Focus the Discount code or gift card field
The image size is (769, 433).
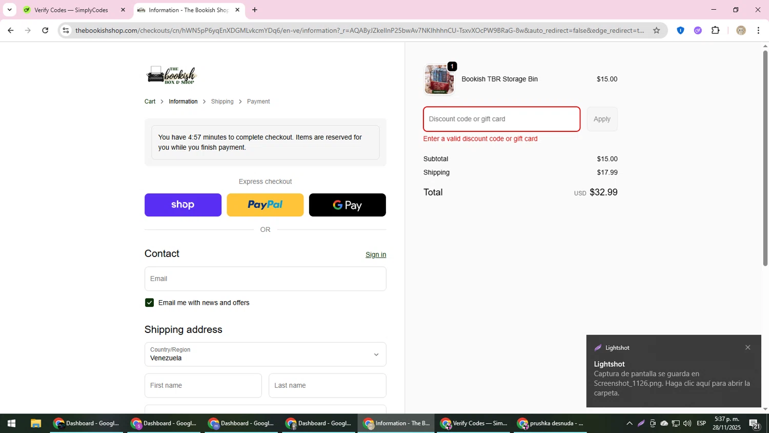point(501,119)
